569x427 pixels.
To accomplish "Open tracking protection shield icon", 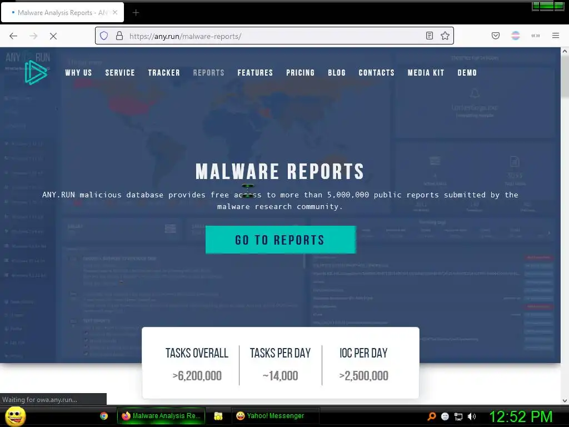I will 104,36.
